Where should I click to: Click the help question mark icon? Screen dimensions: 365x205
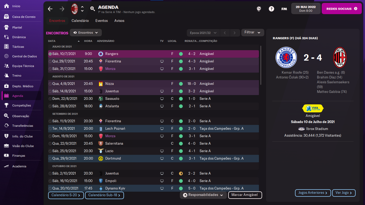tap(271, 9)
